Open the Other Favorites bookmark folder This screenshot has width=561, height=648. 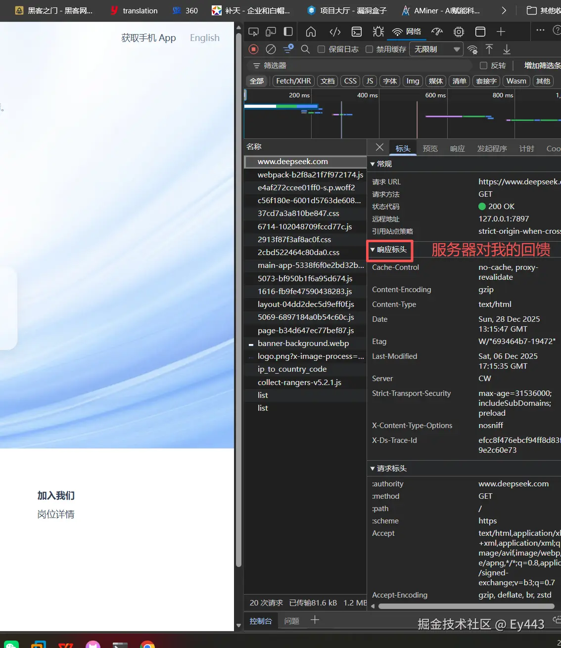pos(543,10)
